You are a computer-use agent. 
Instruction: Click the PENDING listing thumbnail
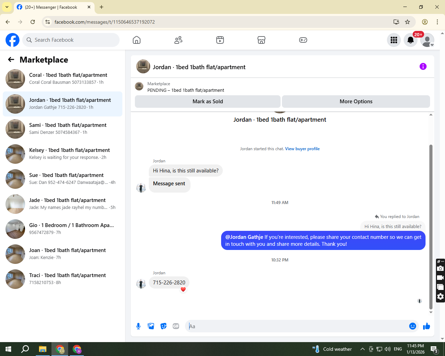pyautogui.click(x=139, y=86)
